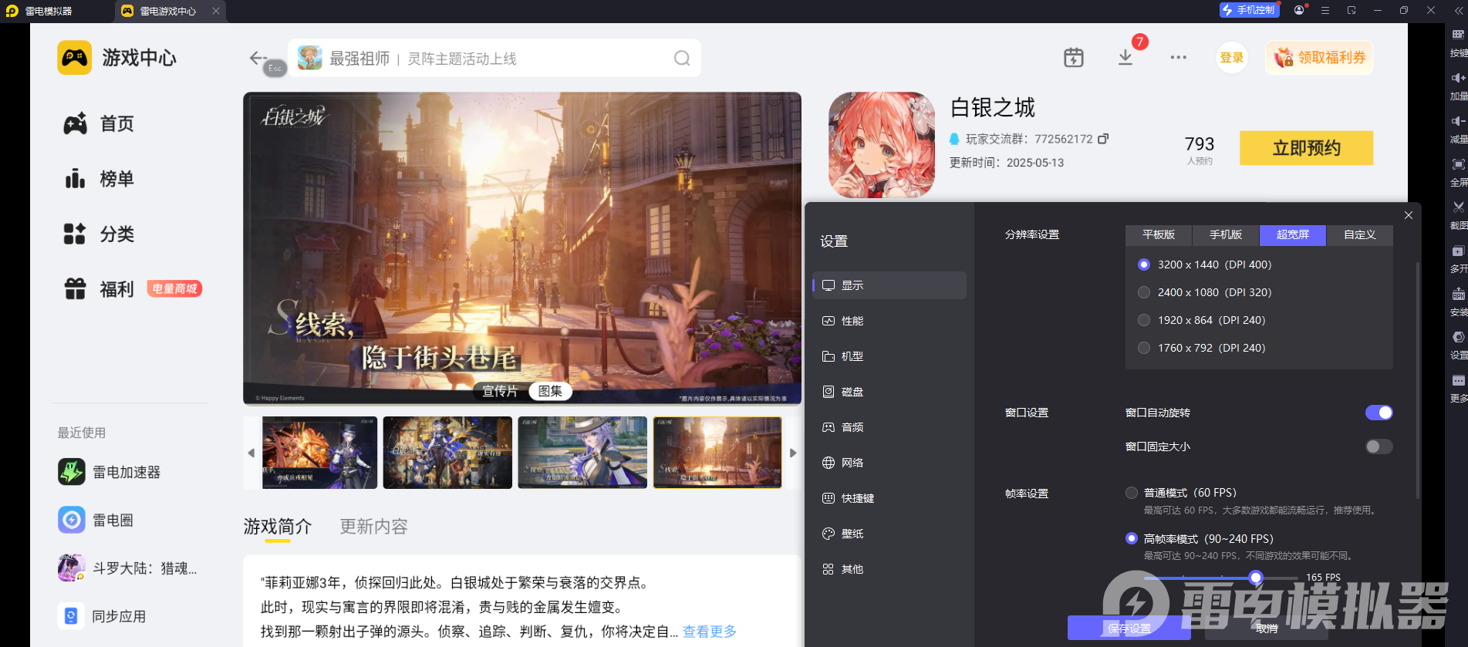Click the high frame rate FPS slider handle

1256,578
